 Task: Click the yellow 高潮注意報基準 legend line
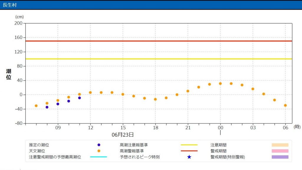(189, 145)
